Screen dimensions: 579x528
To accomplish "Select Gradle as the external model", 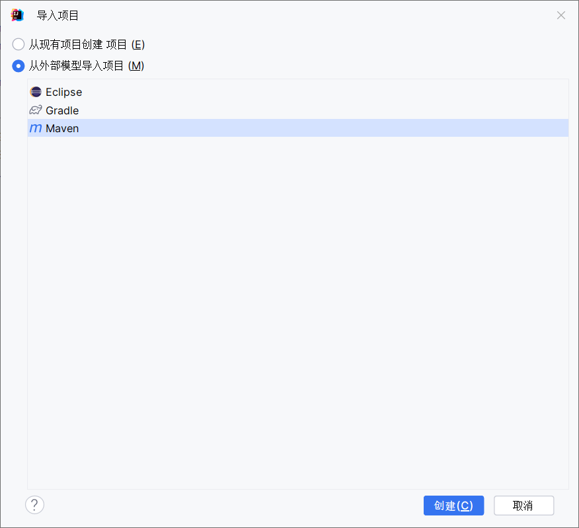I will click(x=62, y=110).
